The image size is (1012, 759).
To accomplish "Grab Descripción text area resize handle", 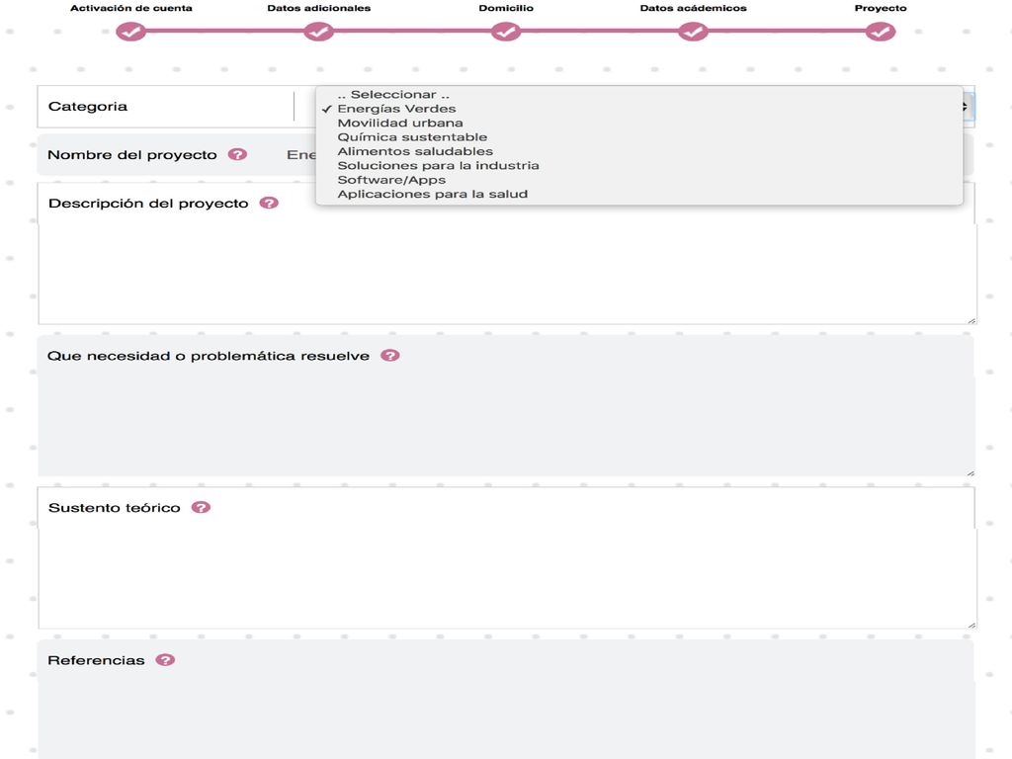I will (971, 320).
